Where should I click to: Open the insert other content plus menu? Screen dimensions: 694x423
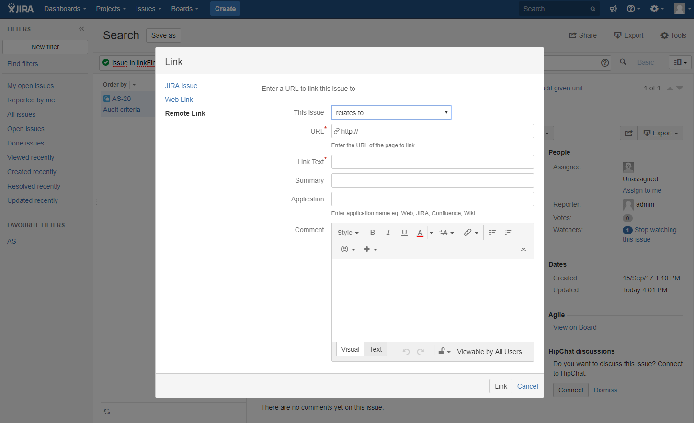(x=370, y=249)
